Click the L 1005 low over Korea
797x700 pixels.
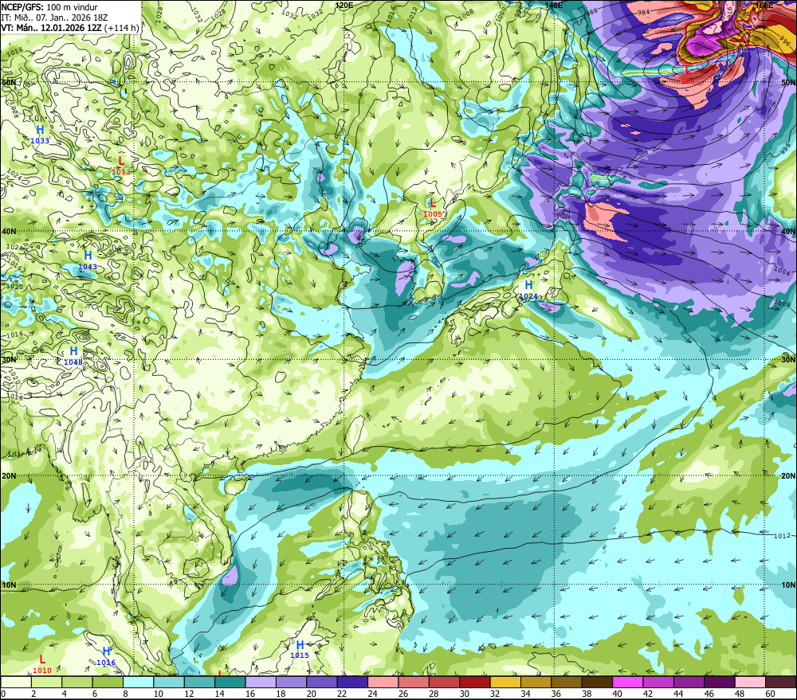click(x=433, y=208)
